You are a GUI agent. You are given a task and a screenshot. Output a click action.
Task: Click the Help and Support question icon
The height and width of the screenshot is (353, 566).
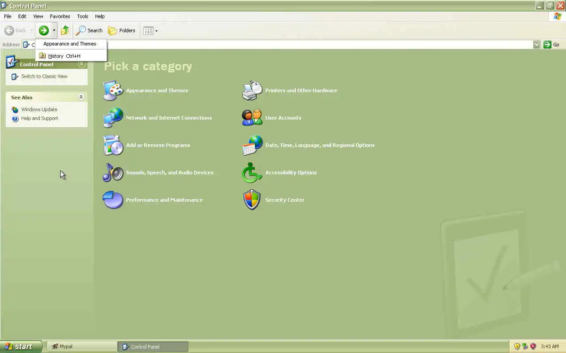15,119
